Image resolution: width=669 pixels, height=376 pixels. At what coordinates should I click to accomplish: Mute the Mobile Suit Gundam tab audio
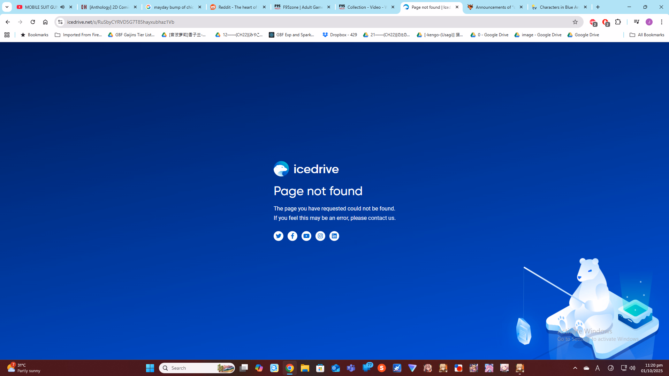point(62,7)
